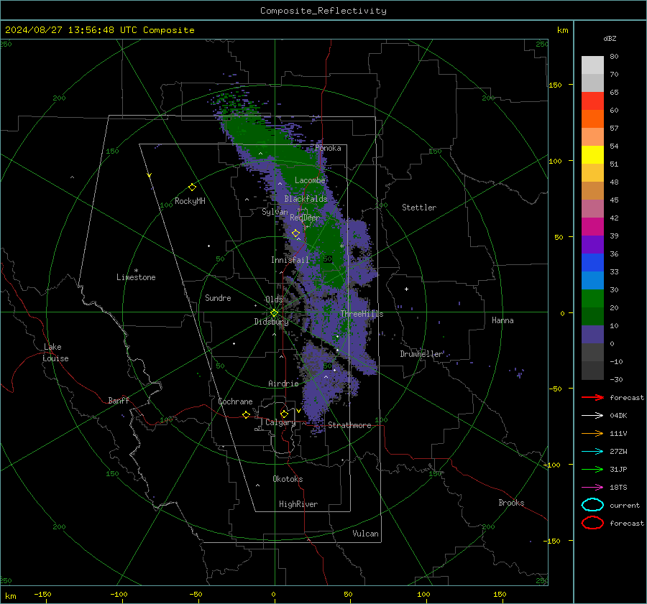The image size is (647, 604).
Task: Click the RedDeer city label
Action: coord(305,218)
